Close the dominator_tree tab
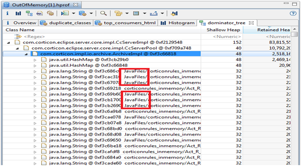 pos(251,23)
